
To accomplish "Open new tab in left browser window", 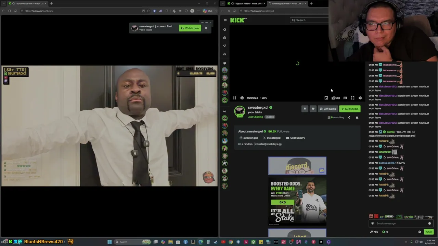I will point(51,3).
